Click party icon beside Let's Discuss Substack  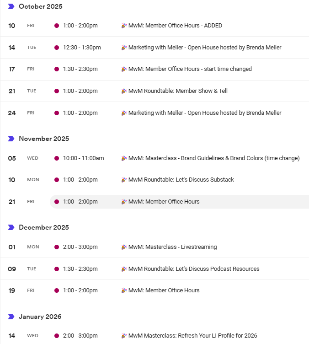tap(124, 180)
